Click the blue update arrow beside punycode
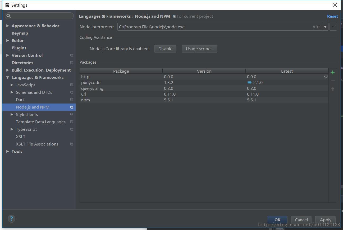Image resolution: width=343 pixels, height=230 pixels. 249,82
